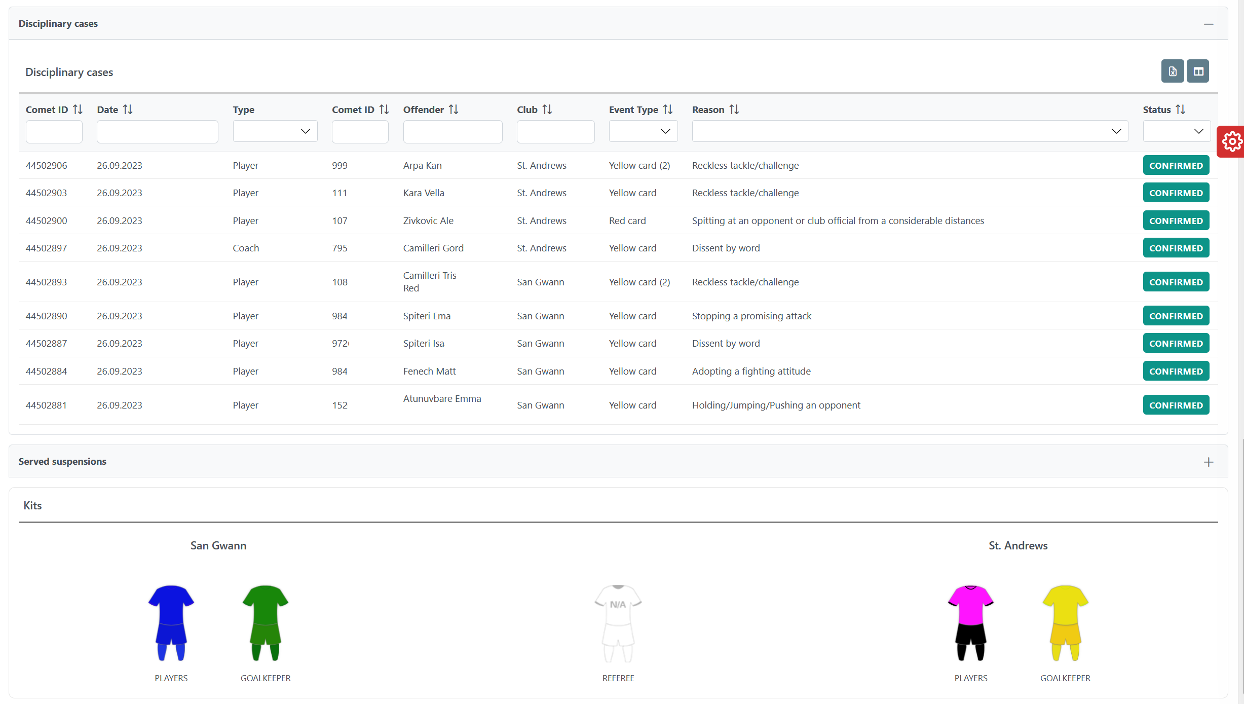
Task: Open the Type filter dropdown
Action: (275, 131)
